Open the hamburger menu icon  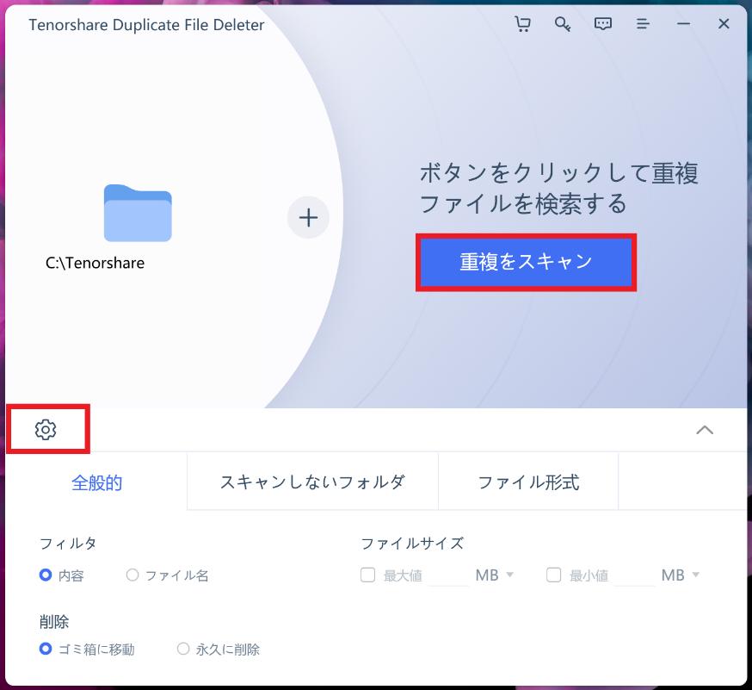643,23
